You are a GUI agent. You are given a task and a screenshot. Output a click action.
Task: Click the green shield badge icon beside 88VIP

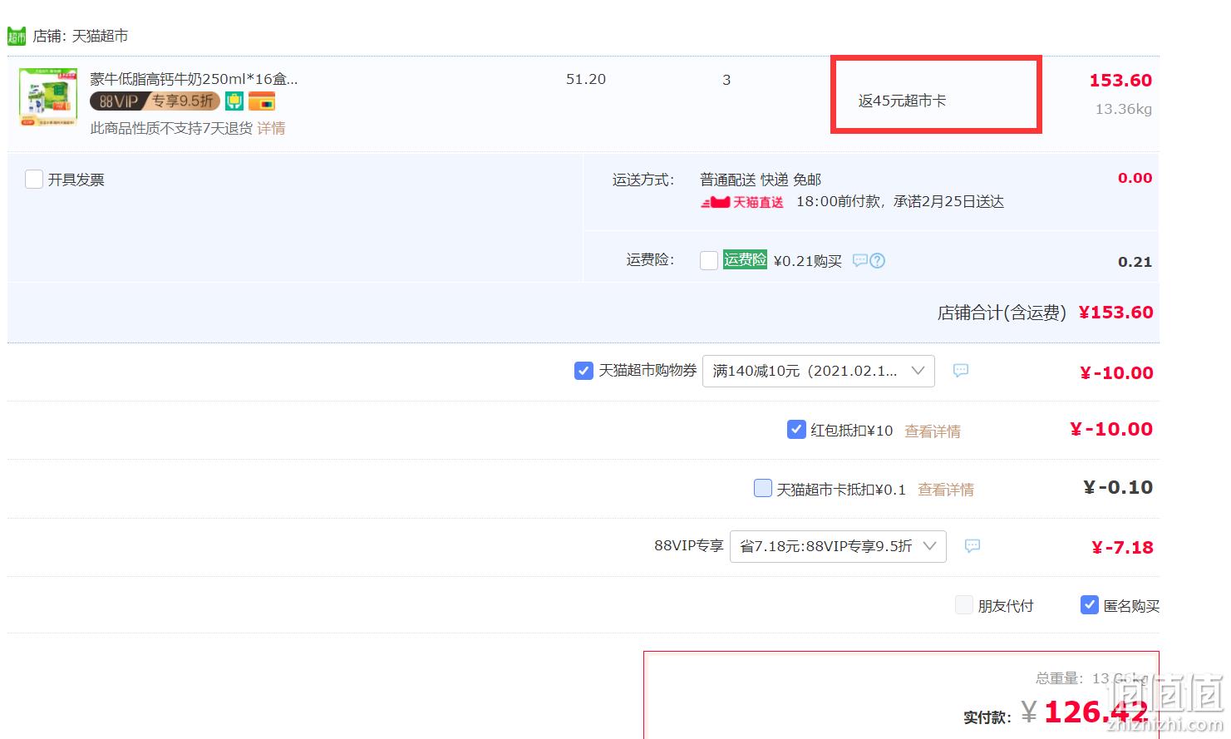click(234, 101)
